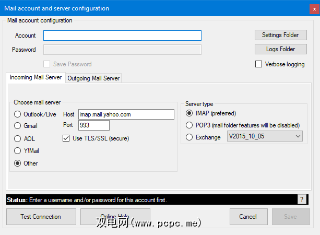
Task: Click the Password input field
Action: [122, 50]
